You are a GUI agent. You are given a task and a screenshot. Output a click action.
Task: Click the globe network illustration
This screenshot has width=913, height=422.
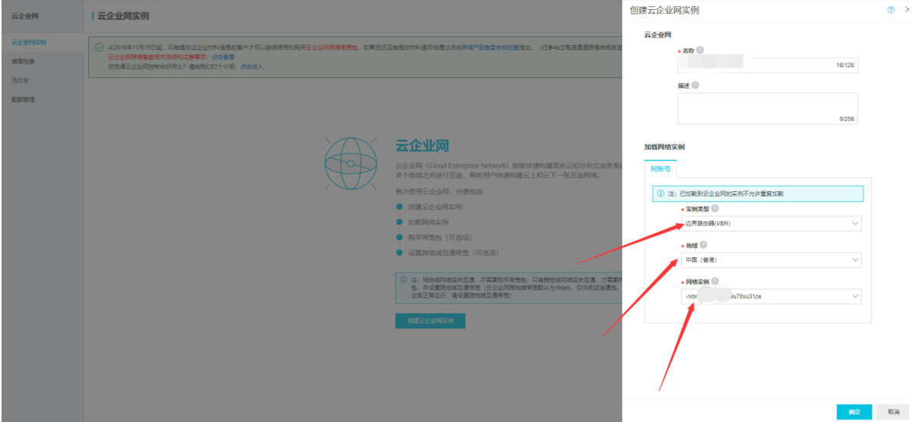pos(351,164)
